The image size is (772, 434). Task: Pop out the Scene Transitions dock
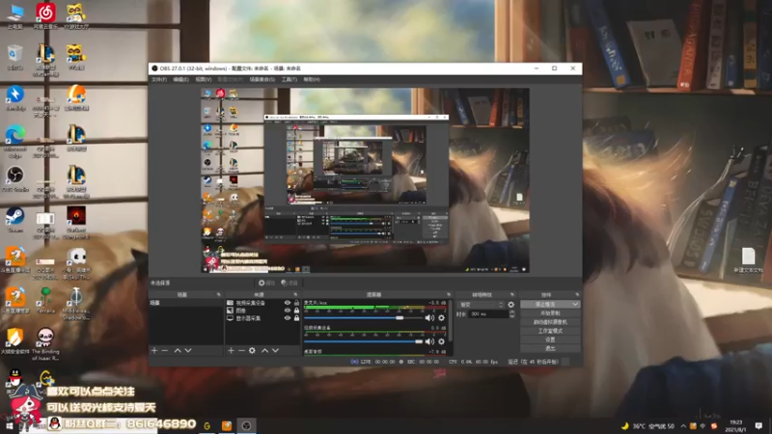click(x=512, y=294)
